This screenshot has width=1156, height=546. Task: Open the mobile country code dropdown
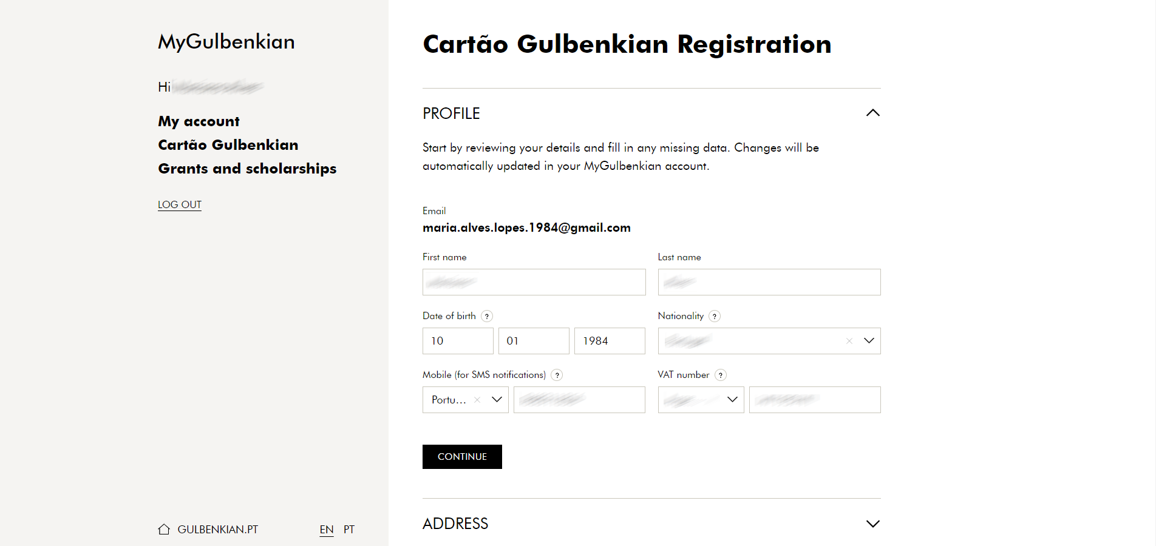497,400
